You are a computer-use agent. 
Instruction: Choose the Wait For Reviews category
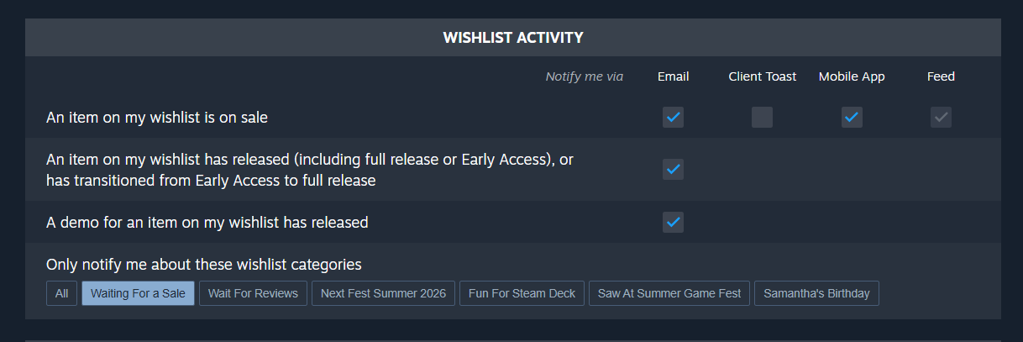click(253, 293)
